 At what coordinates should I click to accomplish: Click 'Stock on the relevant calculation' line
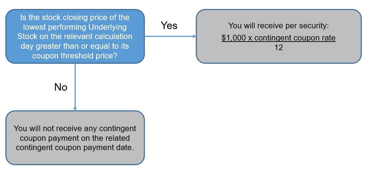pyautogui.click(x=75, y=37)
